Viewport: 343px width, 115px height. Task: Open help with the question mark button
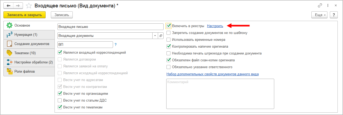334,15
